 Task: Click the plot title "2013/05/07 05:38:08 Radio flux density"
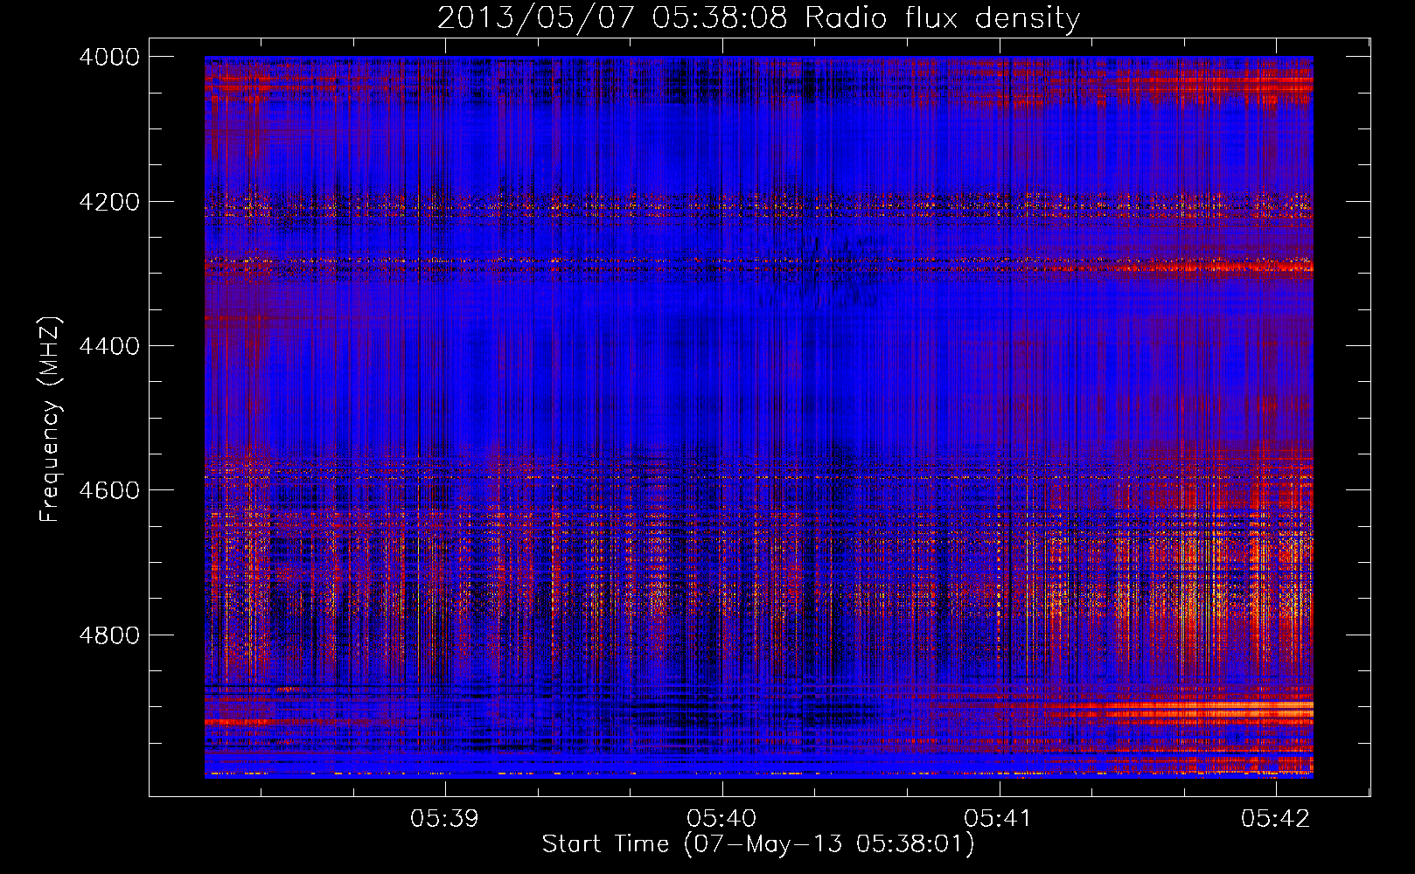pos(758,18)
